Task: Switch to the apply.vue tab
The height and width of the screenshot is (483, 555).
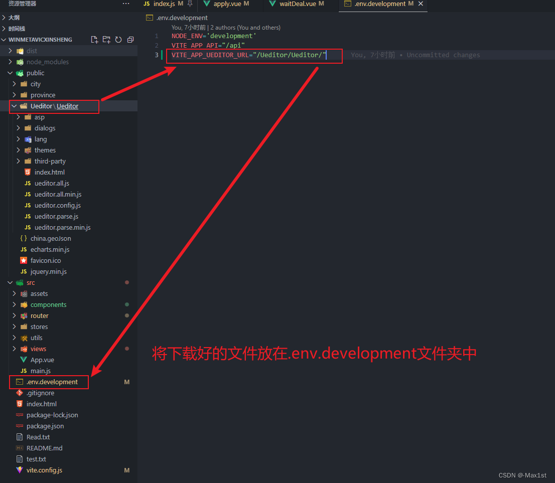Action: [229, 4]
